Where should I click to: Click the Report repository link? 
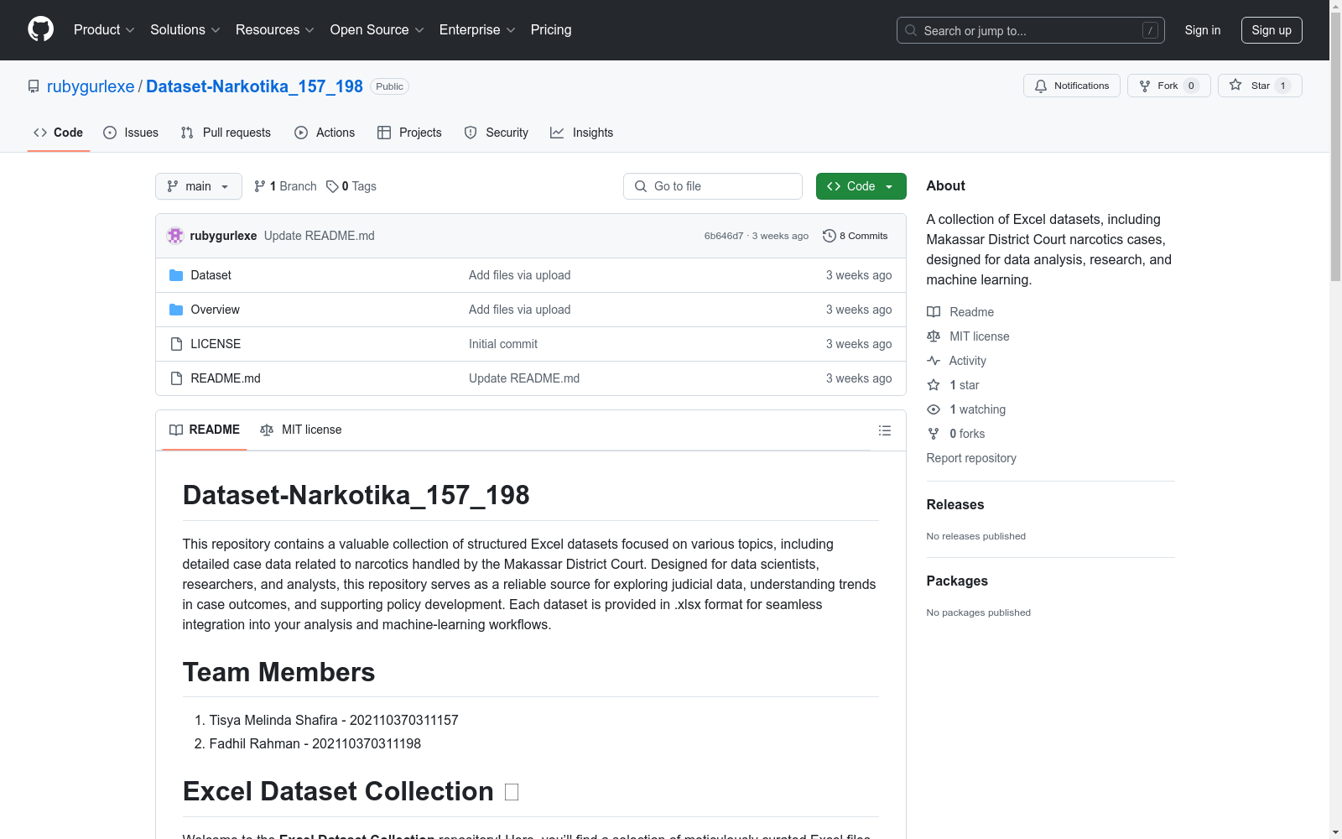click(x=971, y=458)
